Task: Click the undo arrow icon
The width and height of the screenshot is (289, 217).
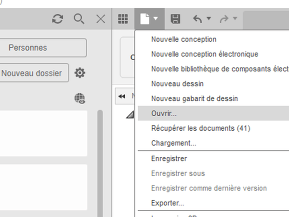Action: [x=197, y=19]
